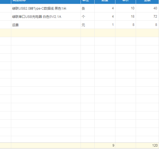
Task: Select the unit cell showing 元
Action: click(88, 25)
